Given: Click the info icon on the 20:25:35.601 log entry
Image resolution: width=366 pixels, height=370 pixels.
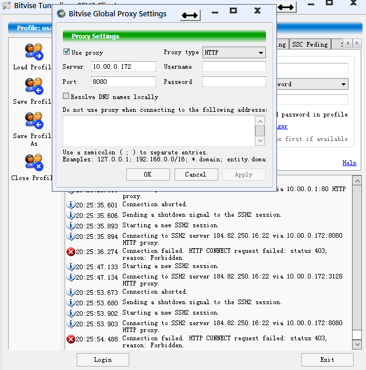Looking at the screenshot, I should coord(71,205).
